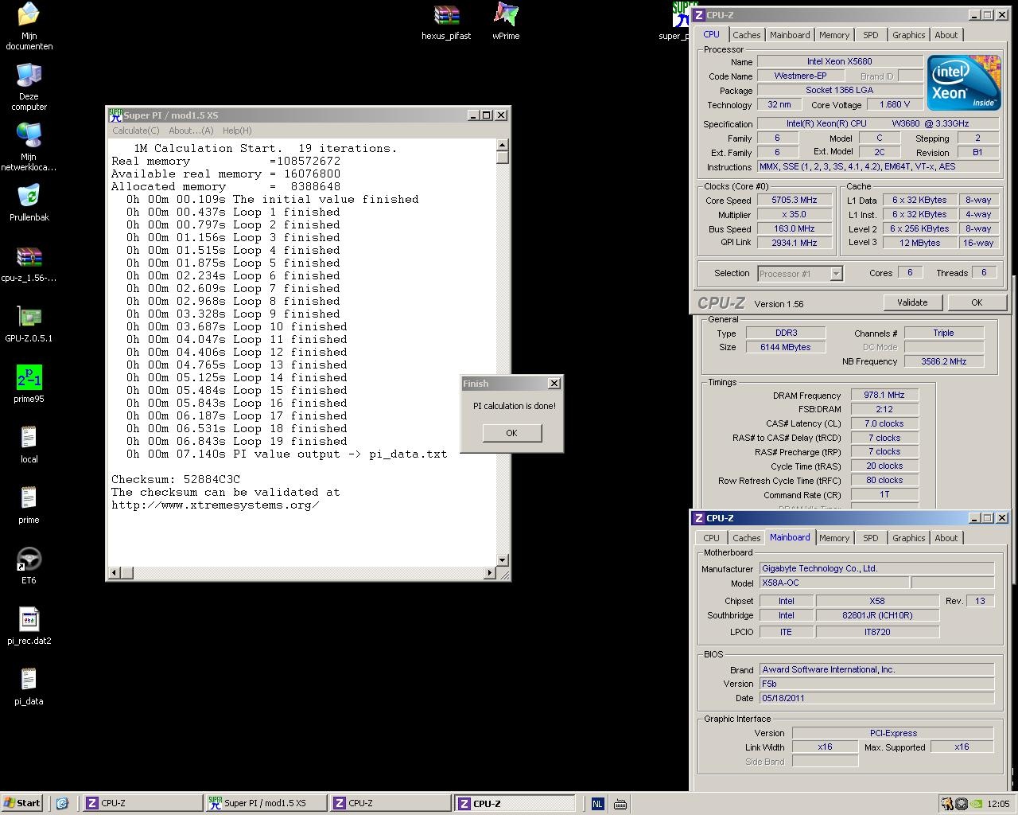The height and width of the screenshot is (815, 1018).
Task: Click the NL language indicator in taskbar
Action: (x=597, y=804)
